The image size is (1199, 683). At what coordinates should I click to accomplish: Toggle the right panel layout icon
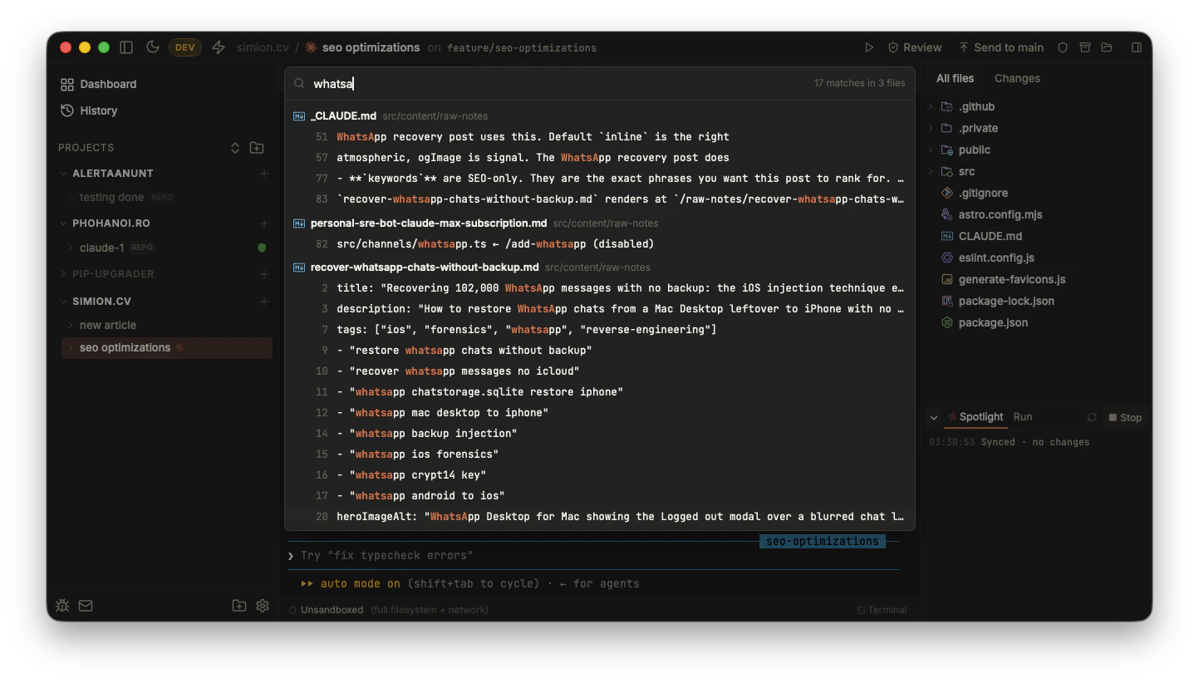coord(1137,47)
